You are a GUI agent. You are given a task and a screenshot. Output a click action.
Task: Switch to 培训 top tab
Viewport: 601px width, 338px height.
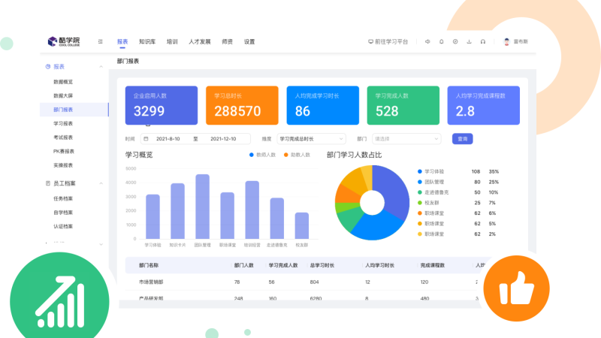[x=172, y=41]
